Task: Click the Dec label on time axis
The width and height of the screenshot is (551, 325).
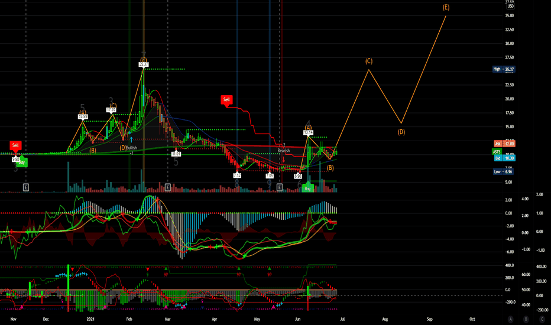Action: pos(46,319)
